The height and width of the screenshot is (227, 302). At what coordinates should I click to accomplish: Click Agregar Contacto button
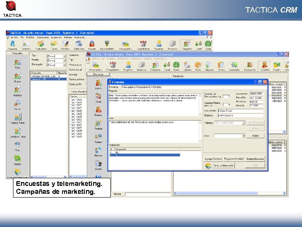tap(213, 159)
